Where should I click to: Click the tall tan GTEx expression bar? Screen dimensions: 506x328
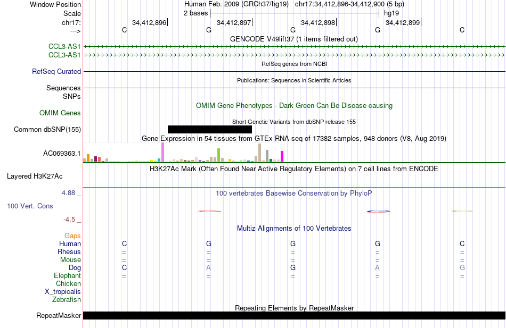click(x=259, y=153)
